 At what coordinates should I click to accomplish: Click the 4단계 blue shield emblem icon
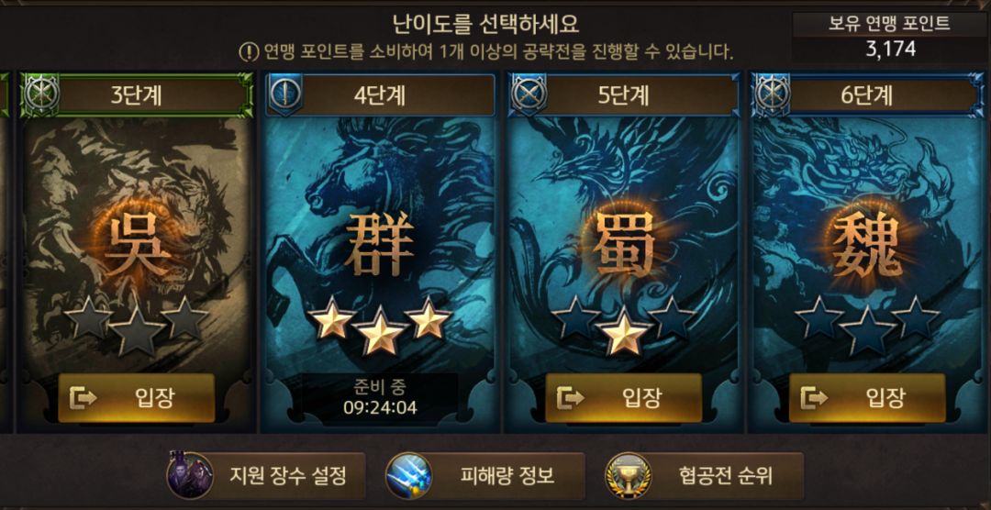tap(285, 94)
